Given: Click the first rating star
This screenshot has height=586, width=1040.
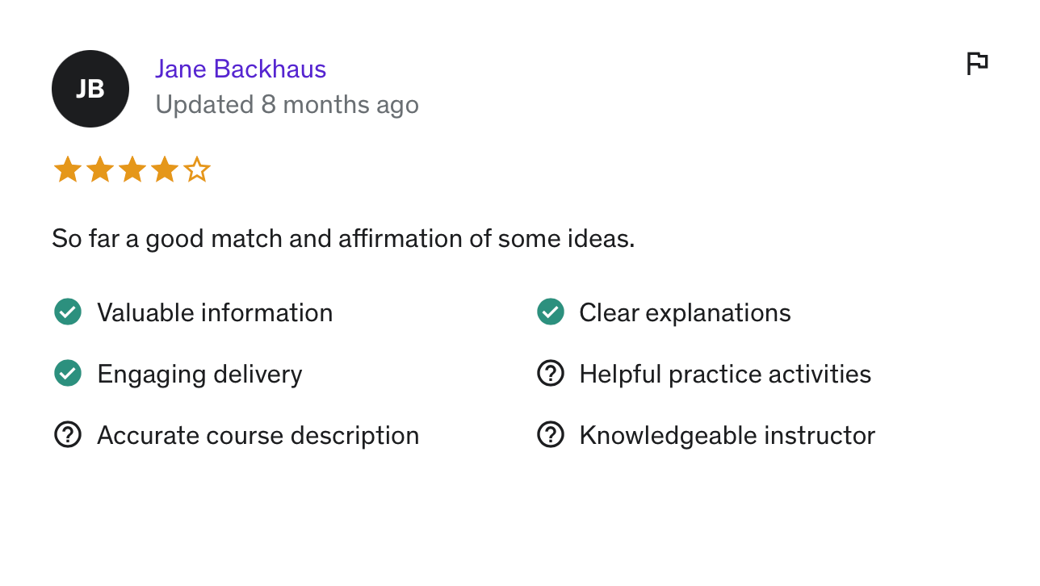Looking at the screenshot, I should [x=68, y=170].
